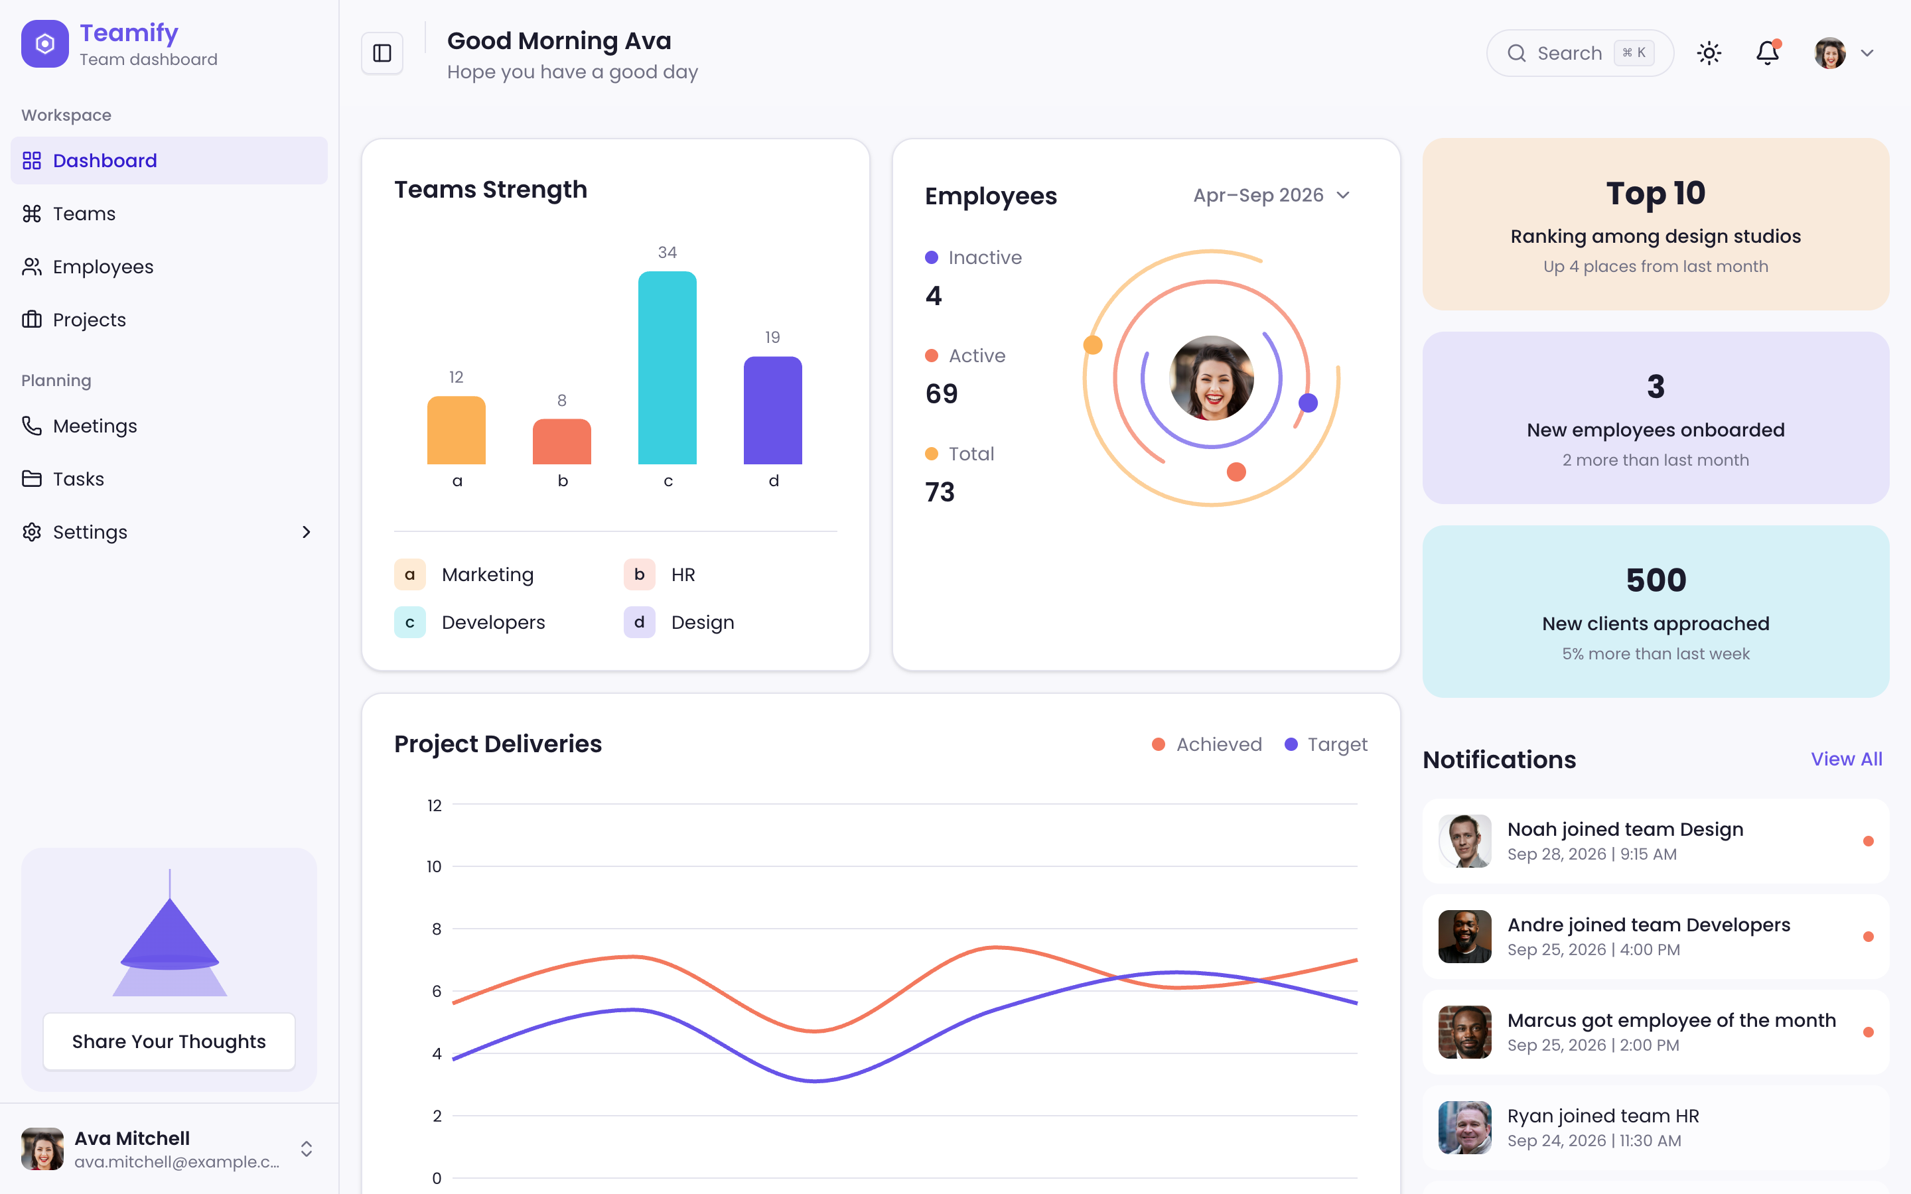Toggle the Achieved legend series
Screen dimensions: 1911x1194
pos(1206,744)
